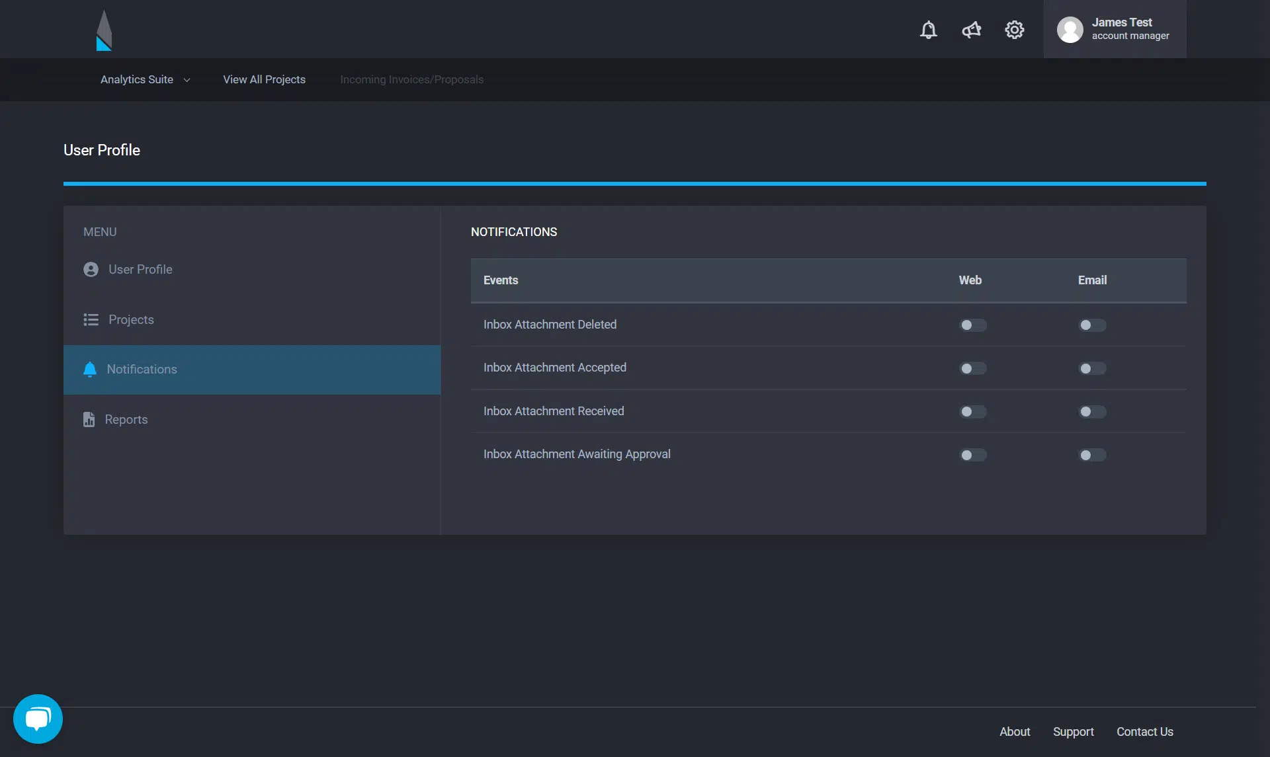Click James Test user avatar

(x=1070, y=30)
